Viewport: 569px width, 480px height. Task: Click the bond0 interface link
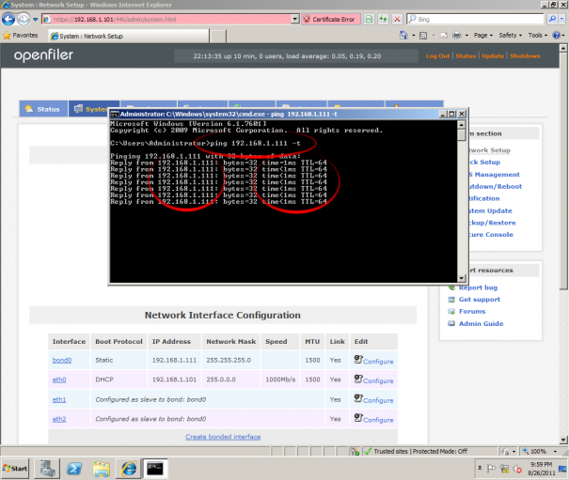click(62, 360)
